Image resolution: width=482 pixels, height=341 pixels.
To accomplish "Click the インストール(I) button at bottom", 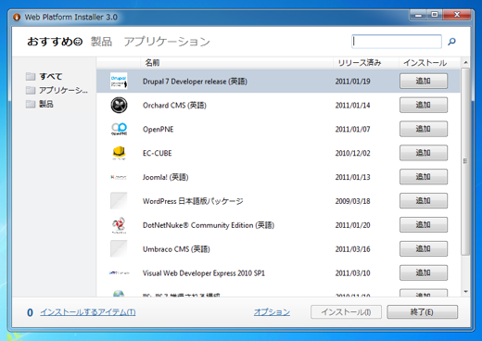I will click(346, 312).
